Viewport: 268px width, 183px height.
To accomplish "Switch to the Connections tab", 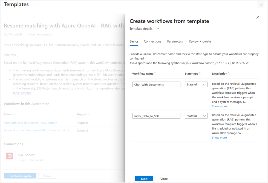I will point(152,42).
